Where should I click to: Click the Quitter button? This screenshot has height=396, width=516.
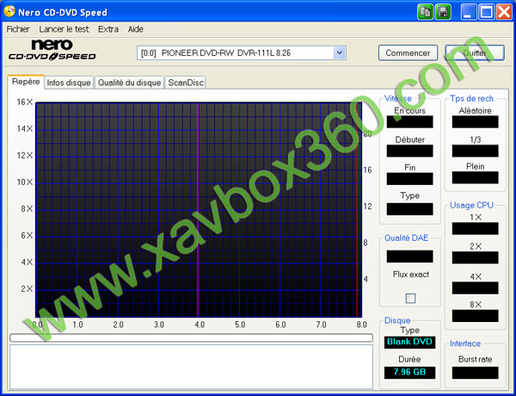point(475,53)
